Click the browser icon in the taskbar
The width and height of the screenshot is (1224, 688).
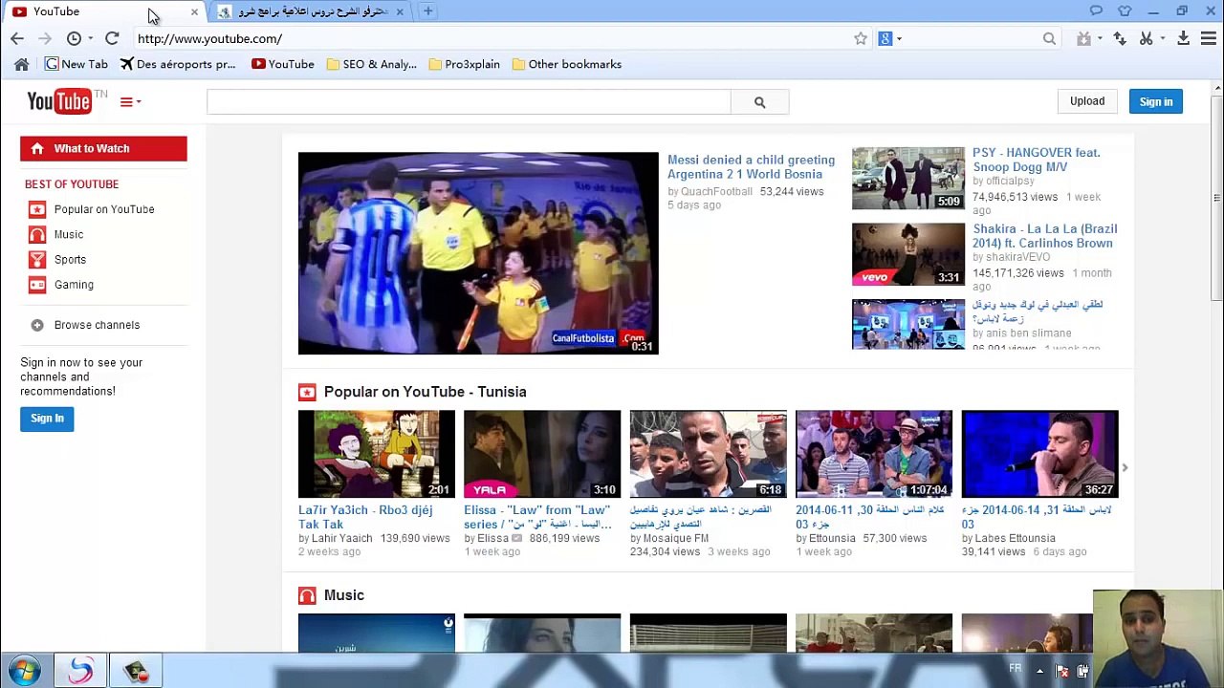tap(80, 671)
